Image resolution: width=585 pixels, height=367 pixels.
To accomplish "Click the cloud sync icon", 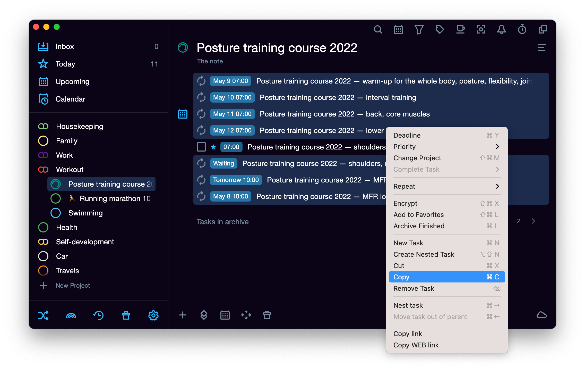I will [541, 315].
